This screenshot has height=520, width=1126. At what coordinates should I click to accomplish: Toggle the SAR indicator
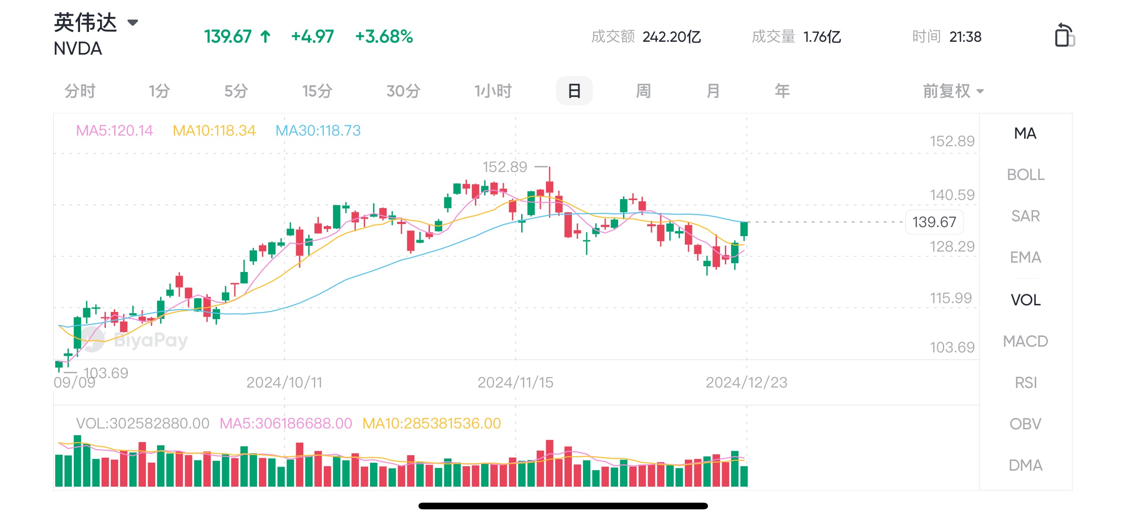1025,216
